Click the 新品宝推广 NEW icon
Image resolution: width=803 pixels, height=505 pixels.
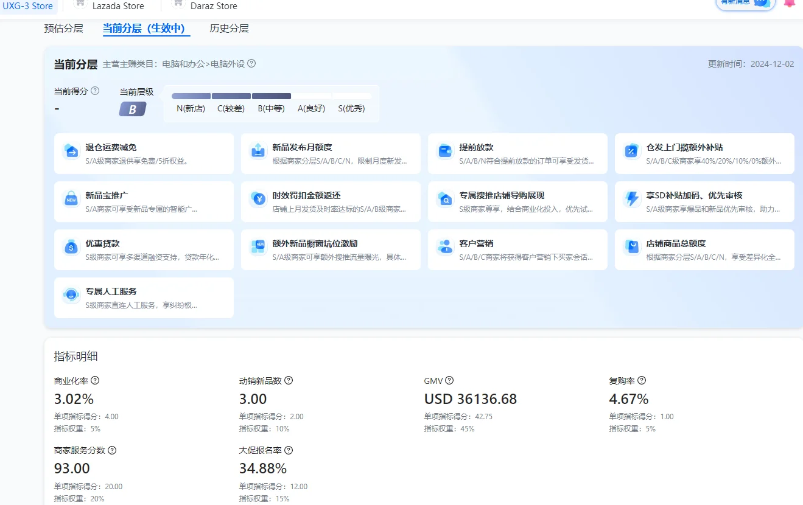pyautogui.click(x=72, y=200)
